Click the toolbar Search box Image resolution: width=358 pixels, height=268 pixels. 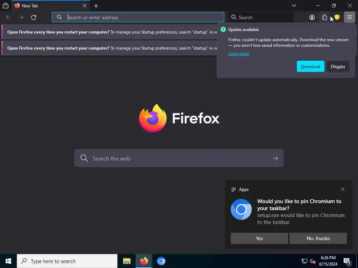pos(261,17)
